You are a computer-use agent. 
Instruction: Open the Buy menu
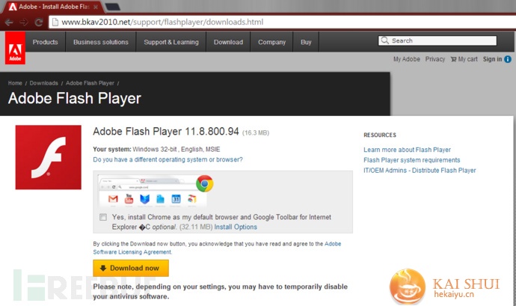pos(306,42)
